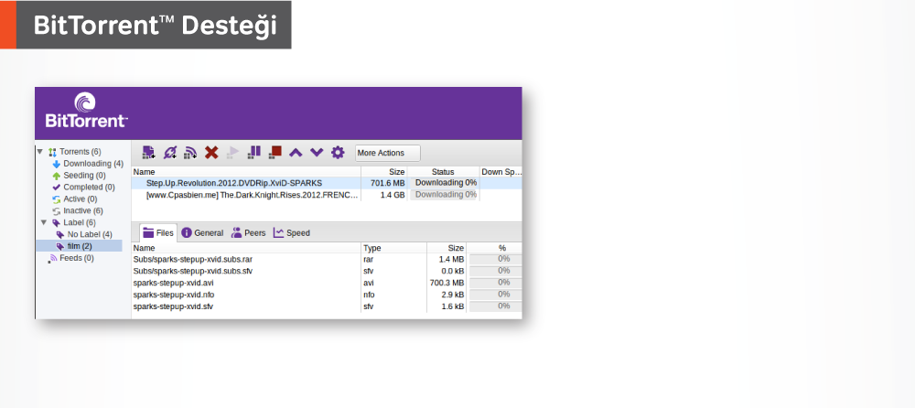Click progress bar of Step.Up.Revolution torrent
Viewport: 915px width, 408px height.
(446, 183)
